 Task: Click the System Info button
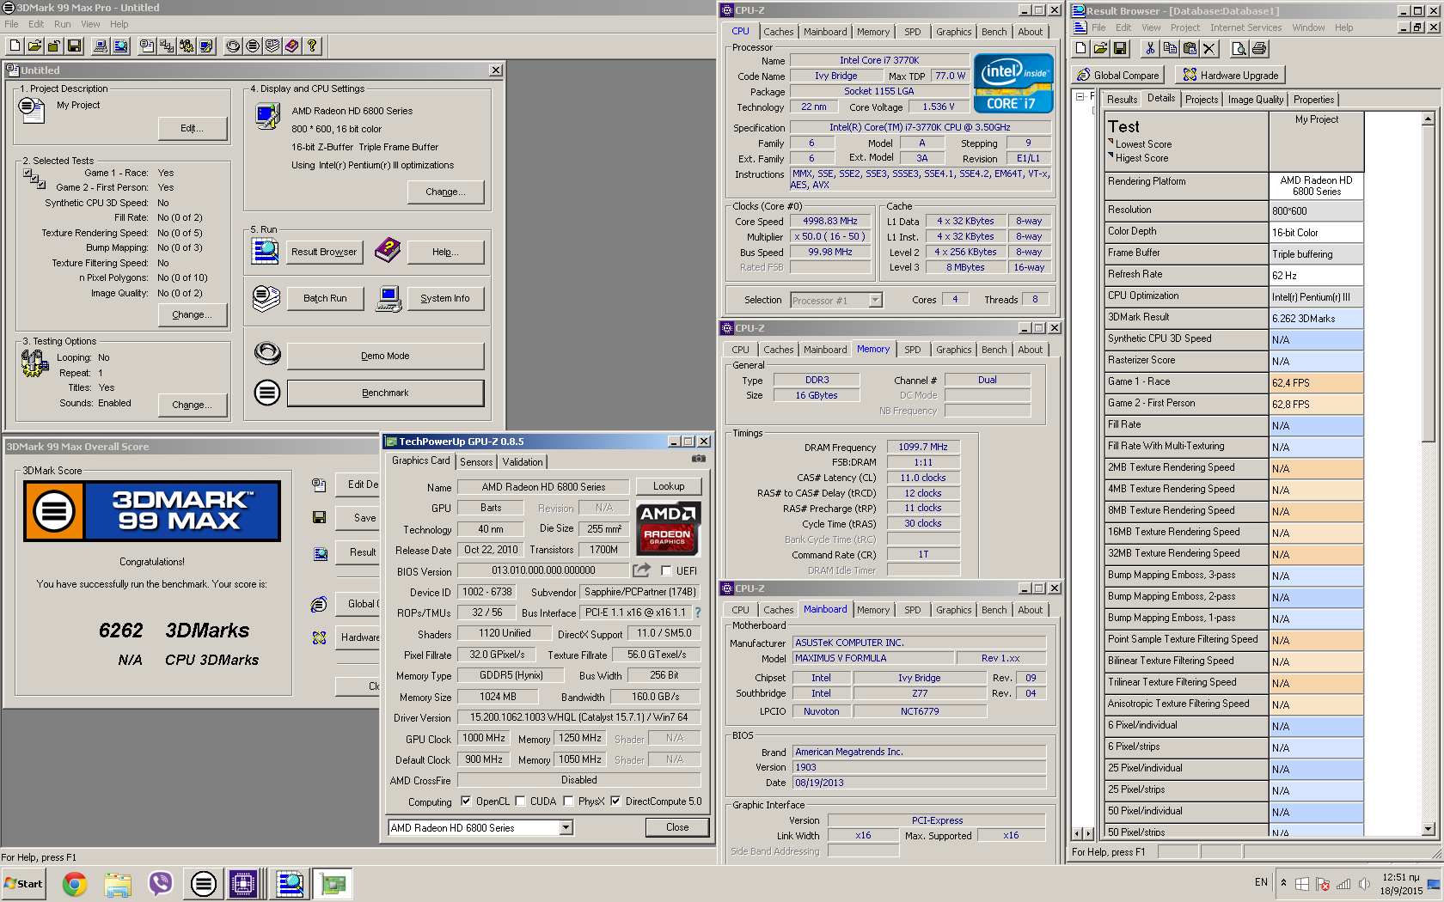pos(444,298)
